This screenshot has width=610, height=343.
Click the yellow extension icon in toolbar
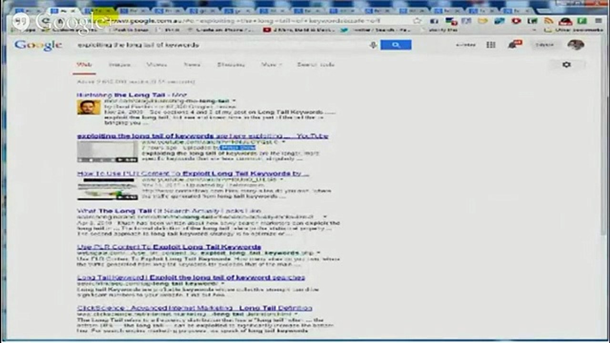(483, 21)
